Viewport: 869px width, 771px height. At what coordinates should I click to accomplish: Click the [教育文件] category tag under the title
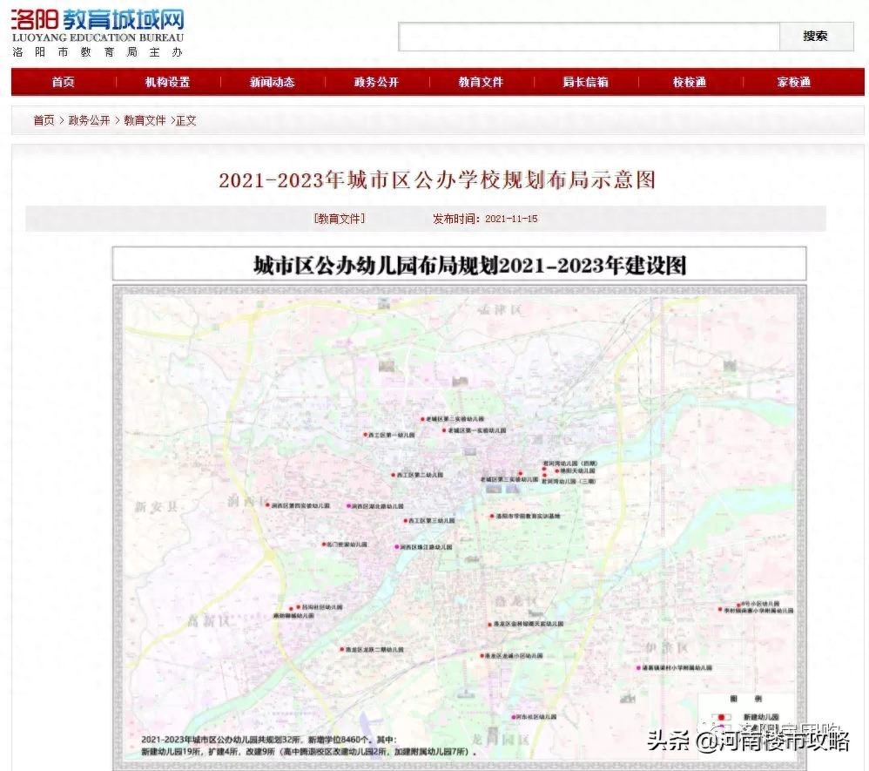point(340,219)
